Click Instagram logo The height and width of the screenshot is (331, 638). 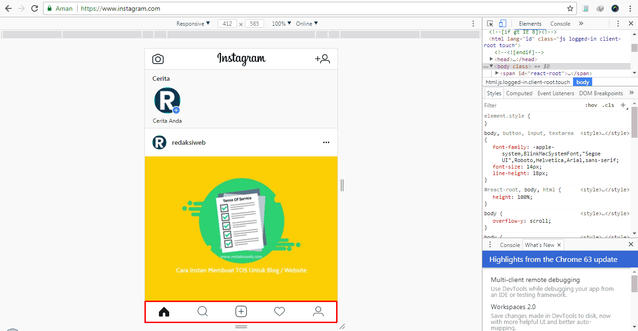[241, 59]
